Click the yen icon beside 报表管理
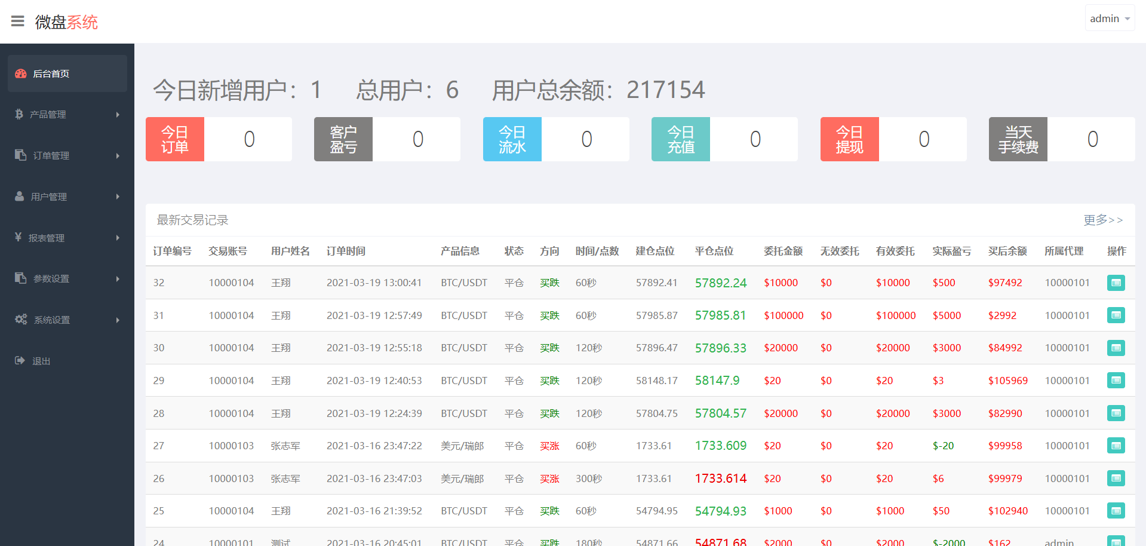This screenshot has height=546, width=1146. coord(19,237)
